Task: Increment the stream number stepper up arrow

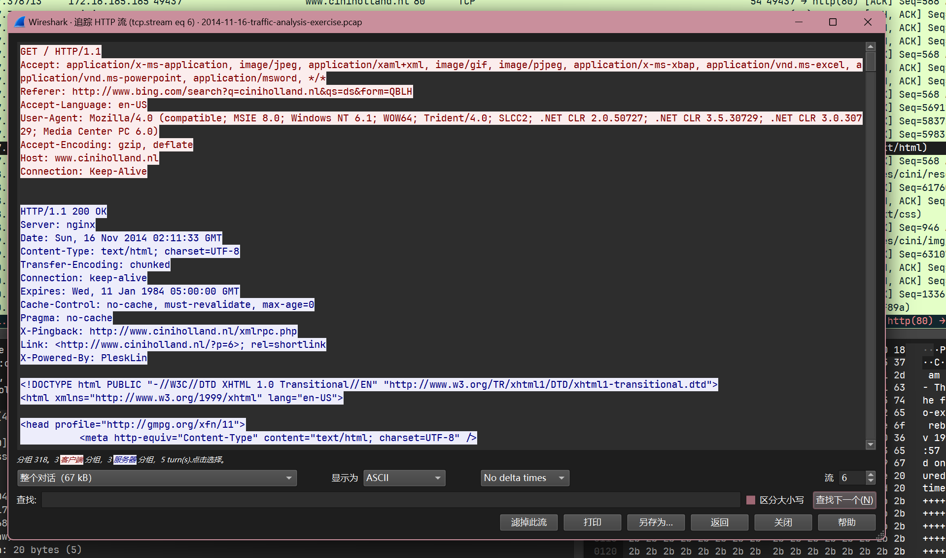Action: point(871,475)
